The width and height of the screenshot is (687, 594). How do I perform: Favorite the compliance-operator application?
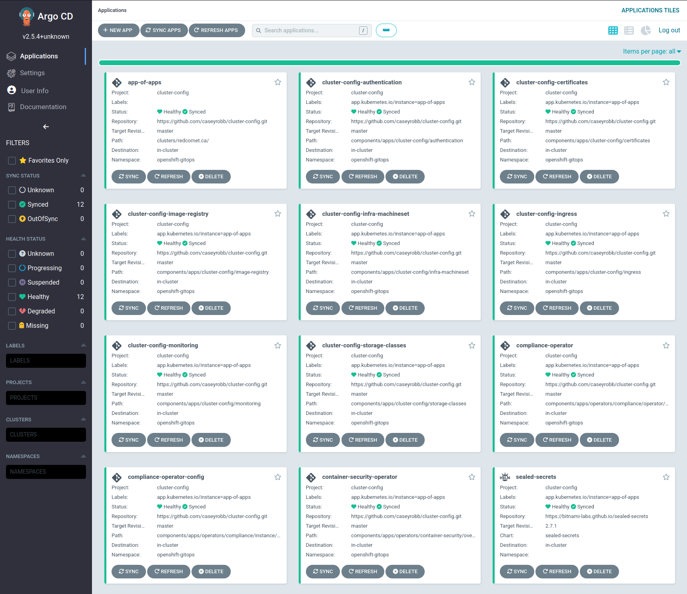[x=666, y=345]
